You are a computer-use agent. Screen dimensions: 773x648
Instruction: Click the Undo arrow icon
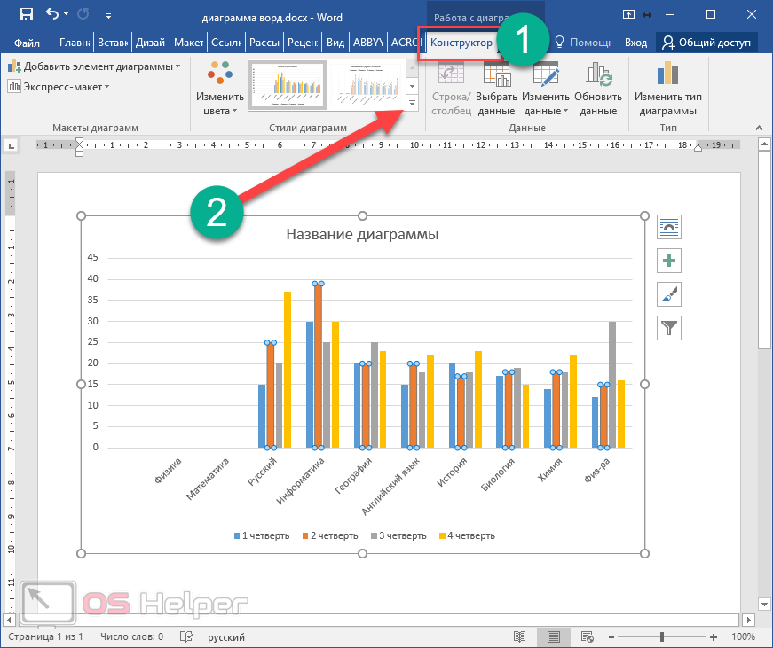[52, 14]
